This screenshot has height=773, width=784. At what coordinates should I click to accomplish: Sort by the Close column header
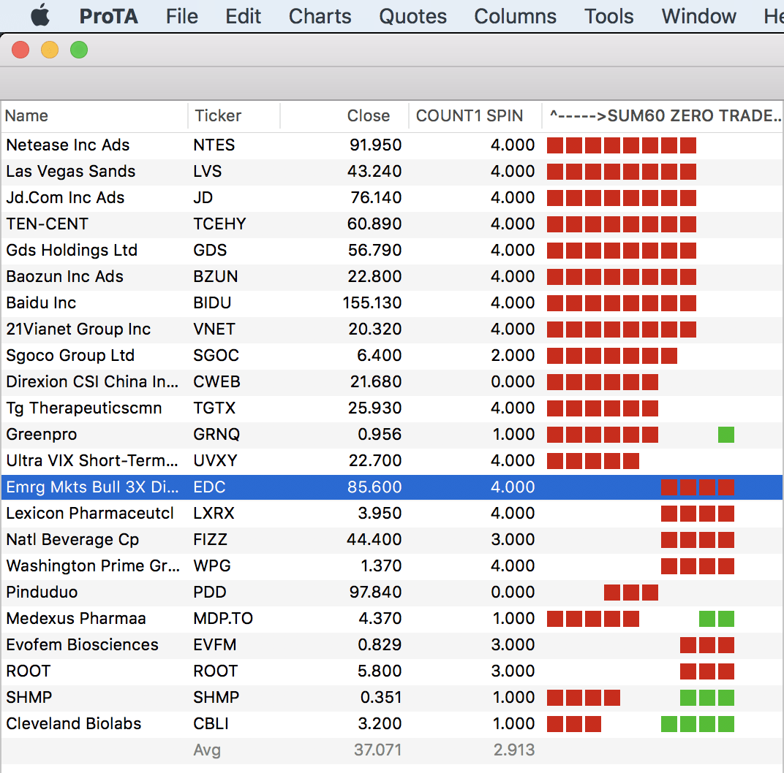click(368, 115)
